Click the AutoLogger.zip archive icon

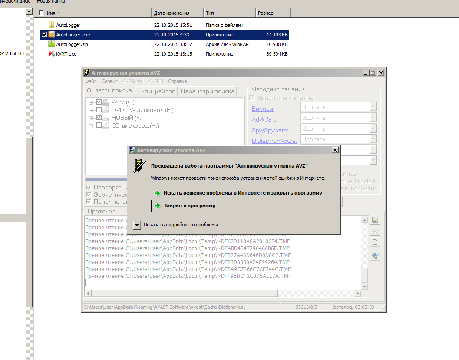point(52,44)
